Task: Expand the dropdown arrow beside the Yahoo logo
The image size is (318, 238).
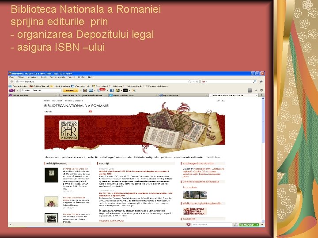Action: tap(17, 90)
